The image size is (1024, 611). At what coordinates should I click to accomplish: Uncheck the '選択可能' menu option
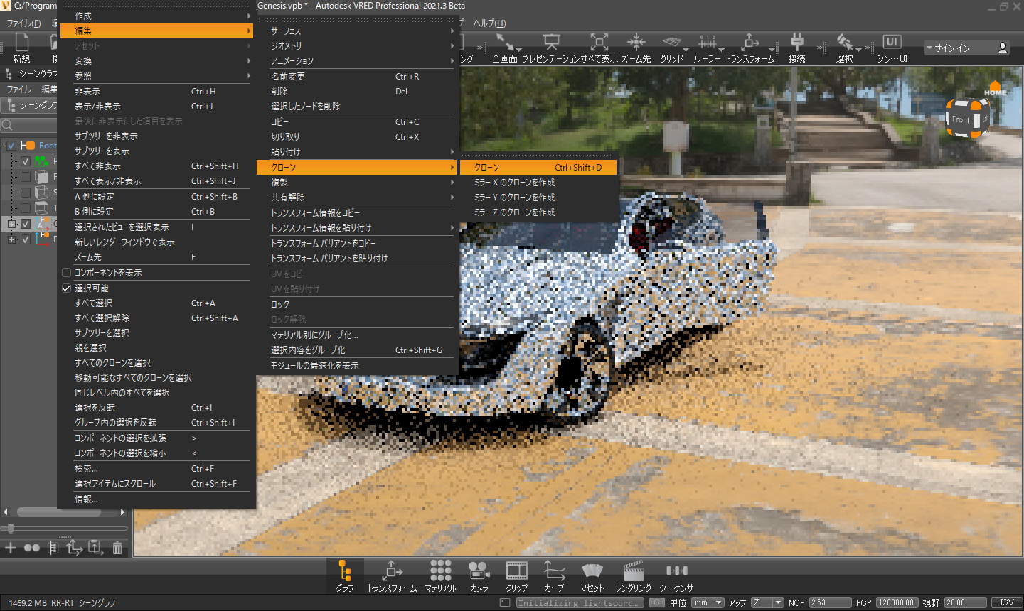coord(67,288)
